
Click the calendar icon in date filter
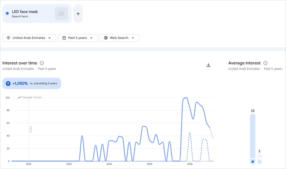[64, 38]
